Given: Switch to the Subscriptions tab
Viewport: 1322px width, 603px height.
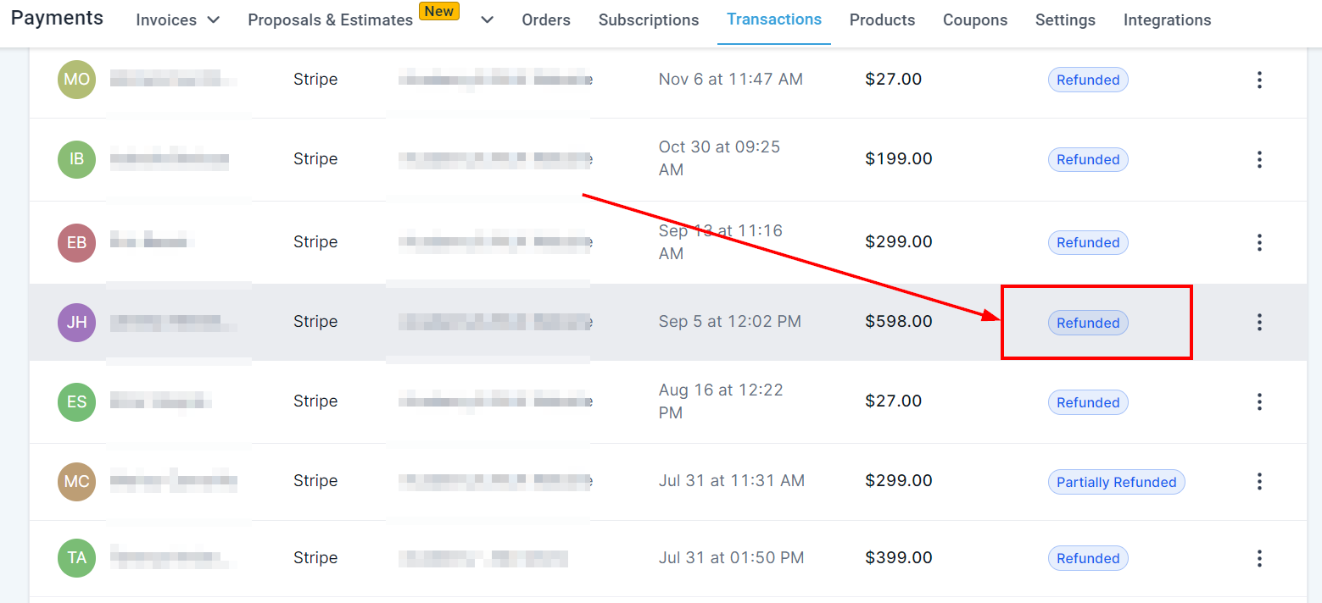Looking at the screenshot, I should click(649, 19).
